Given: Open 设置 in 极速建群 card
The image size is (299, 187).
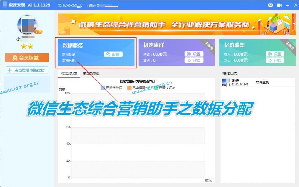Looking at the screenshot, I should click(x=194, y=54).
